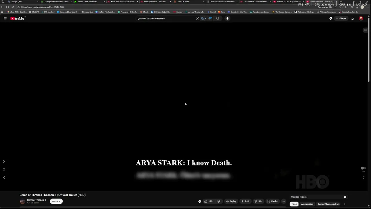Click the replay circular arrow at left edge
Screen dimensions: 371x209
[x=4, y=170]
